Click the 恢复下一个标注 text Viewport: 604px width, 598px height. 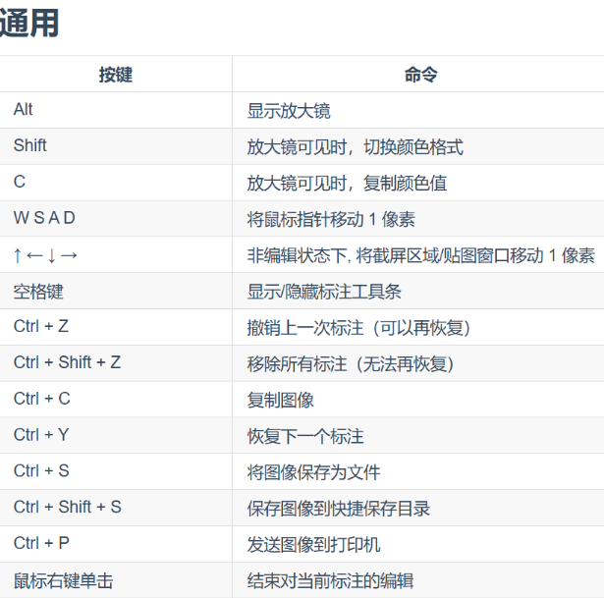(x=305, y=436)
